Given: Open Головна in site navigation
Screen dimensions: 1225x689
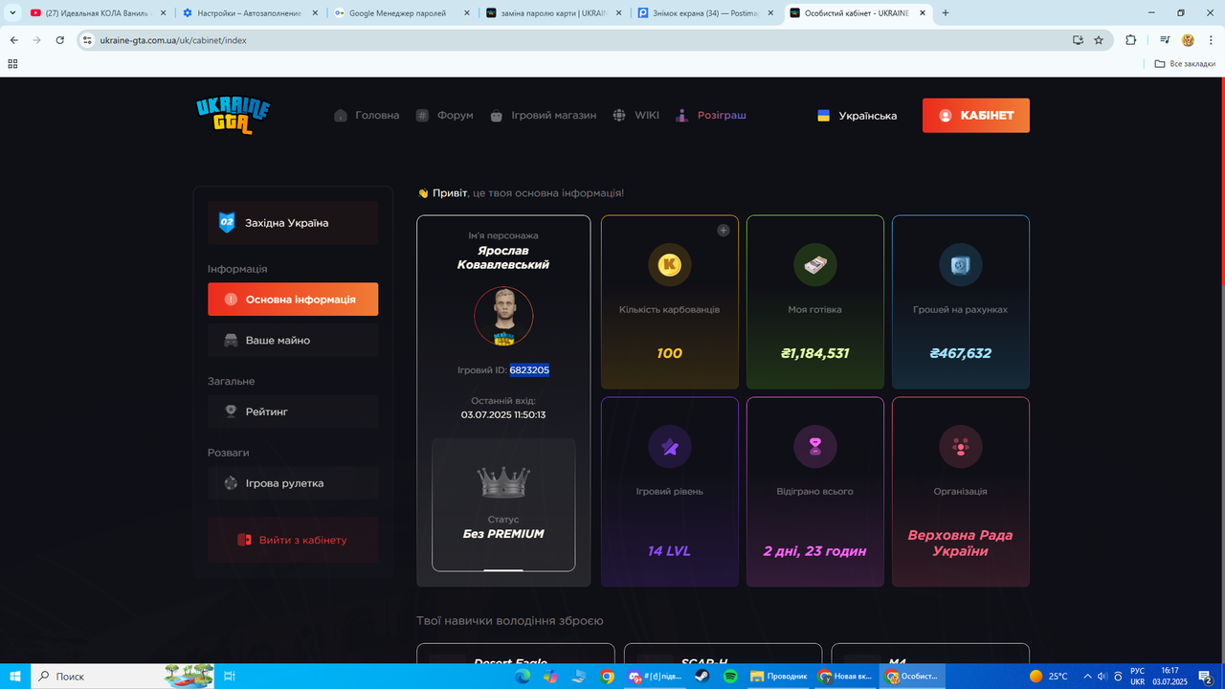Looking at the screenshot, I should [377, 116].
